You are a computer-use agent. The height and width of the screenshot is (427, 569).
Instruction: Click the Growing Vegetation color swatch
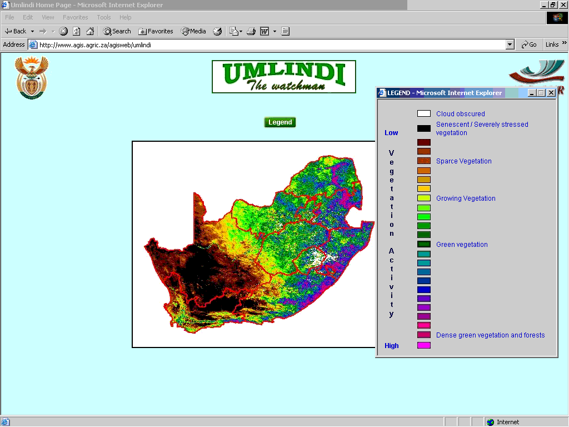pyautogui.click(x=424, y=198)
